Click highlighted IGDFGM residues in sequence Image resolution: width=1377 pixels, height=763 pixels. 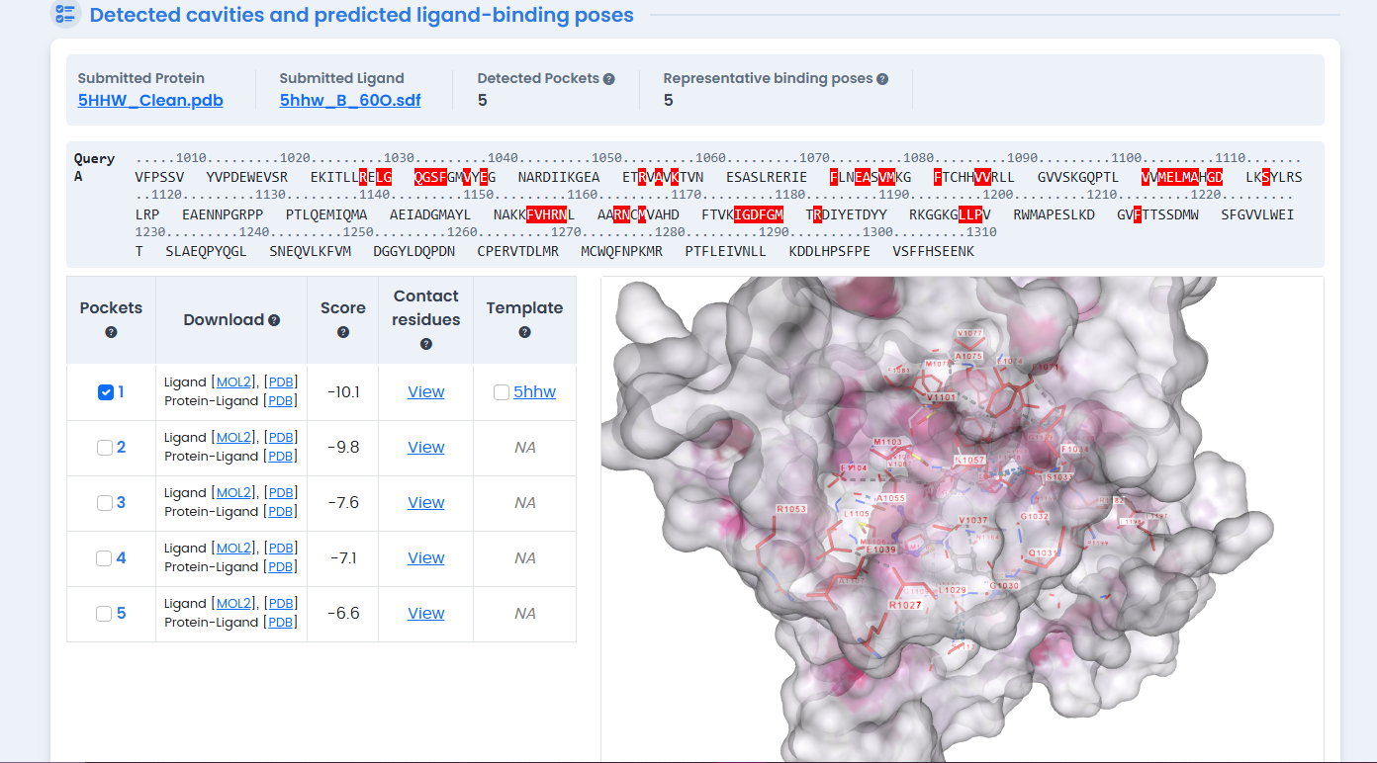coord(759,214)
